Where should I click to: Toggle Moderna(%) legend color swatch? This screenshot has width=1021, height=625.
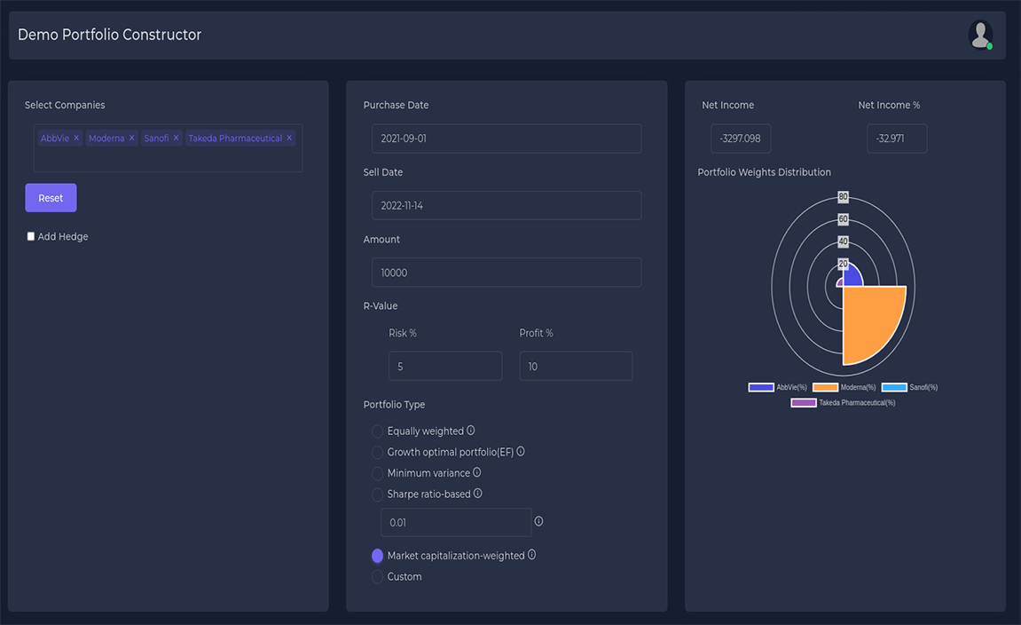click(825, 387)
